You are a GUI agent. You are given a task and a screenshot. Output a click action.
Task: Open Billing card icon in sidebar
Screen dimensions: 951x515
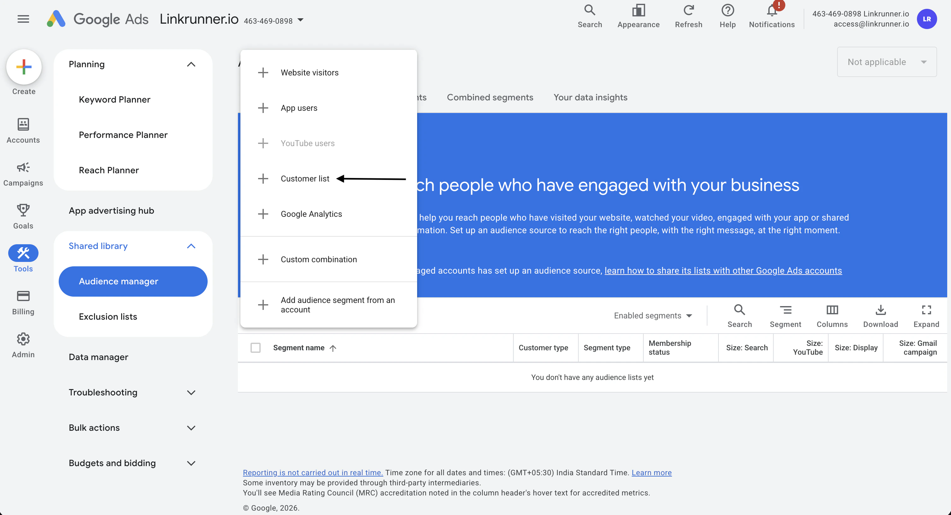click(x=23, y=296)
